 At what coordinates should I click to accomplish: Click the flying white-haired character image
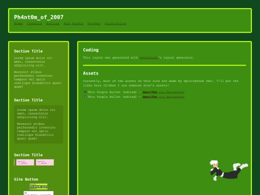click(229, 170)
